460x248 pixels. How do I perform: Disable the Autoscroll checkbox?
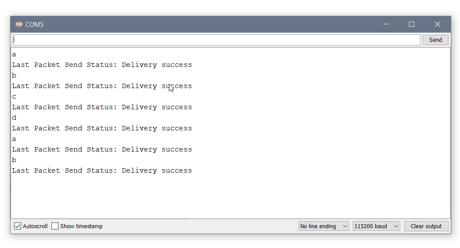18,226
